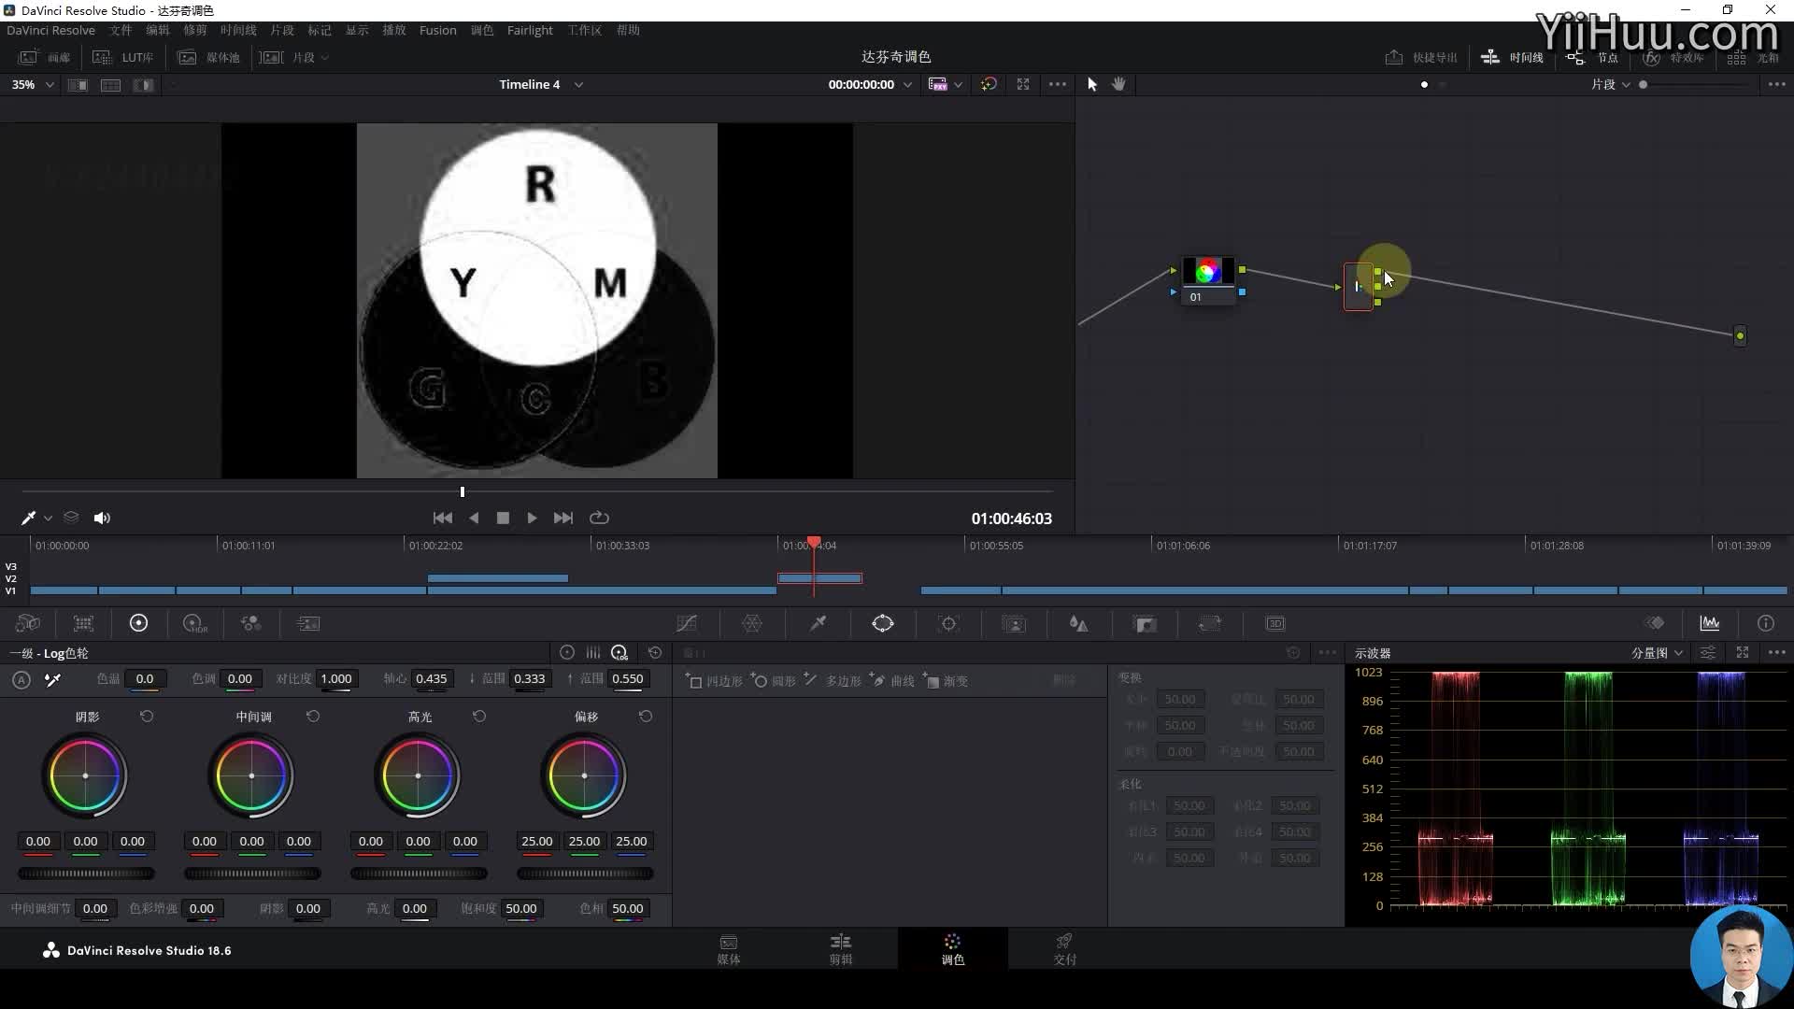Toggle the 时间线 timeline panel button

click(x=1512, y=57)
